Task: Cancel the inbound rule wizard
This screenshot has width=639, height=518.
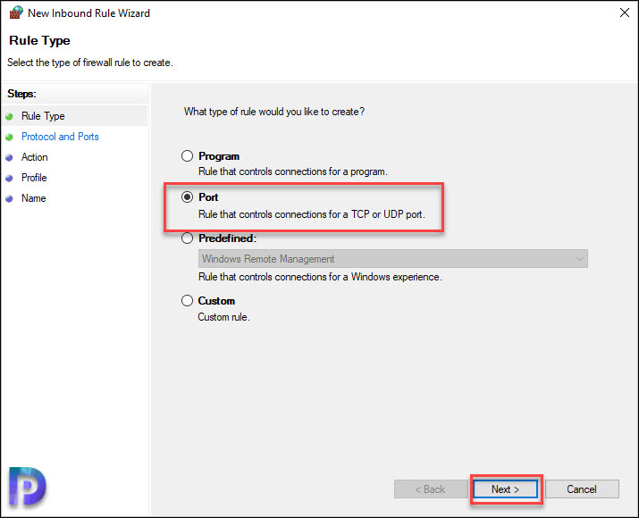Action: [x=582, y=489]
